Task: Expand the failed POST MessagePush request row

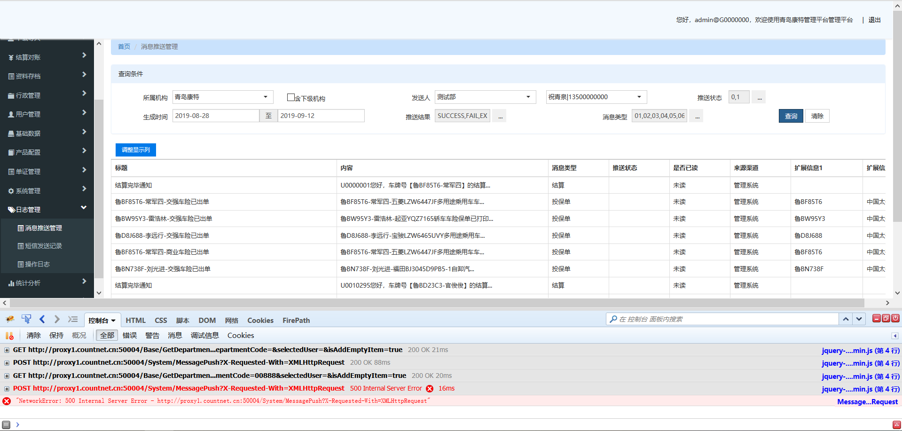Action: (x=7, y=389)
